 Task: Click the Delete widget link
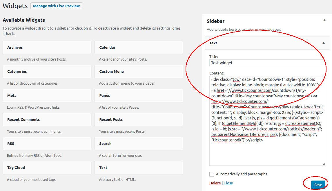(x=215, y=183)
